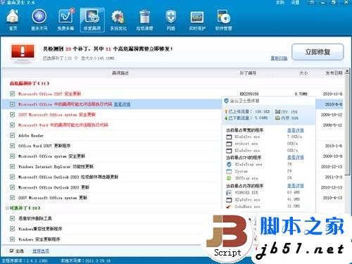Select the 2010-11-9 date cell
352x264 pixels.
(332, 94)
